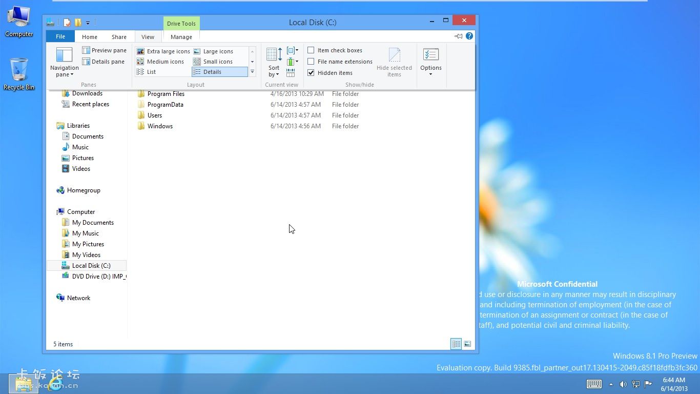
Task: Open the File tab
Action: 60,36
